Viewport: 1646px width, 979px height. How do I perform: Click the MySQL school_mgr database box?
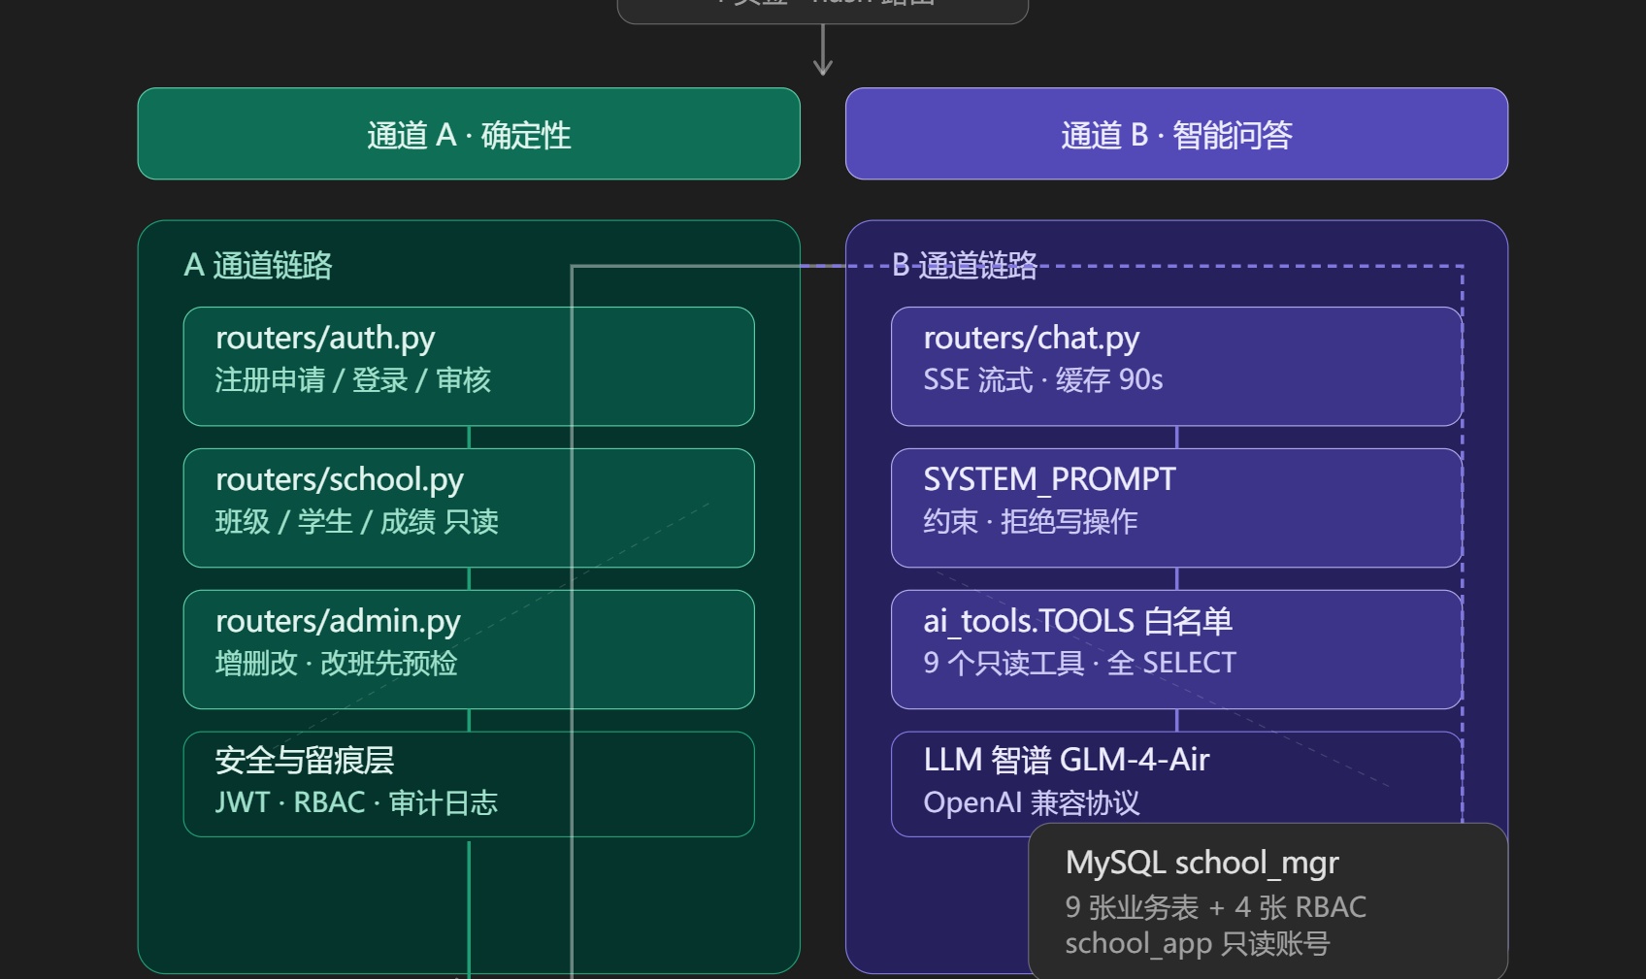point(1268,902)
